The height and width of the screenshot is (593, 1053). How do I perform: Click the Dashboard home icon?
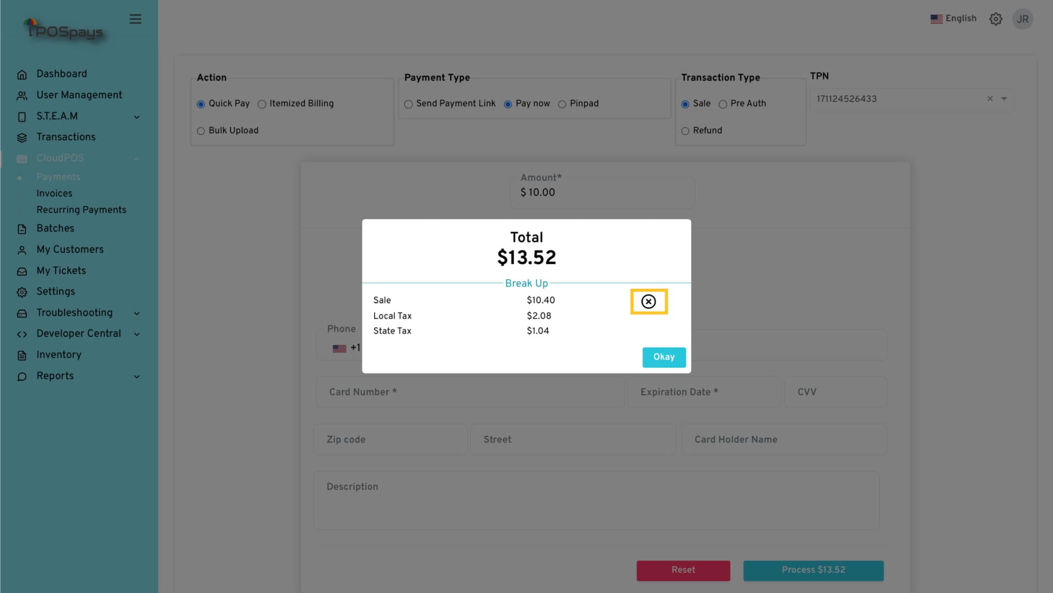pyautogui.click(x=22, y=75)
